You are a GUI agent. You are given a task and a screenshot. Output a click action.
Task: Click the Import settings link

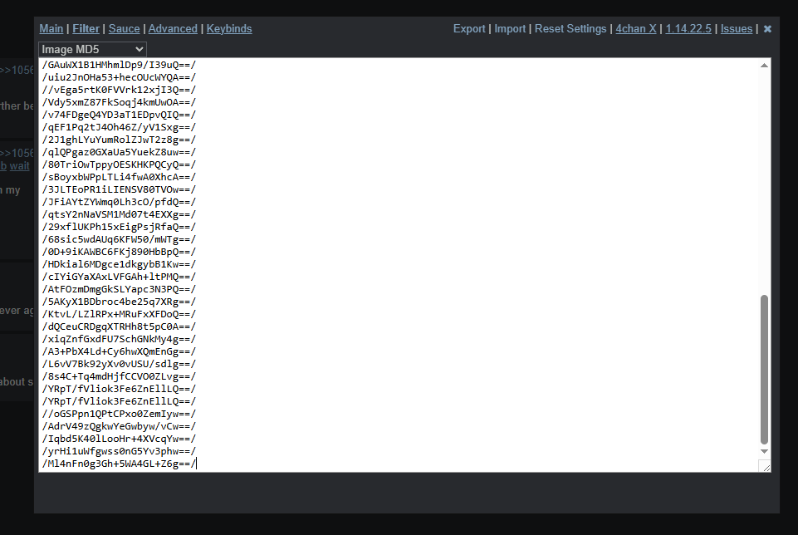pos(510,29)
